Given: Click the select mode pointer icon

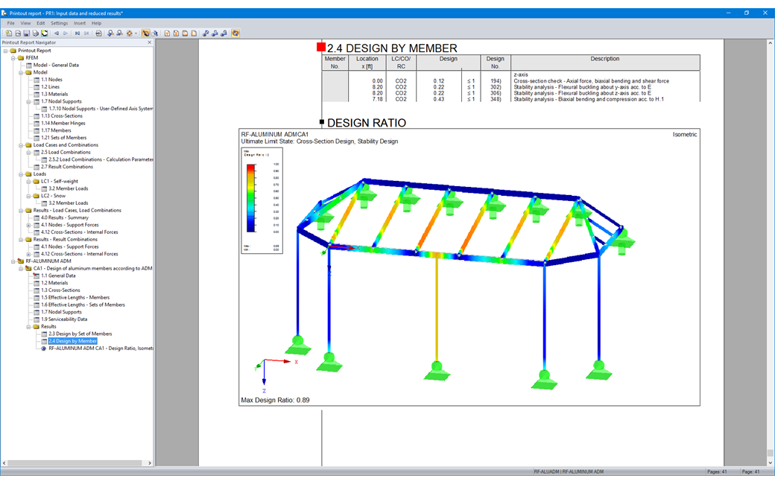Looking at the screenshot, I should [155, 33].
